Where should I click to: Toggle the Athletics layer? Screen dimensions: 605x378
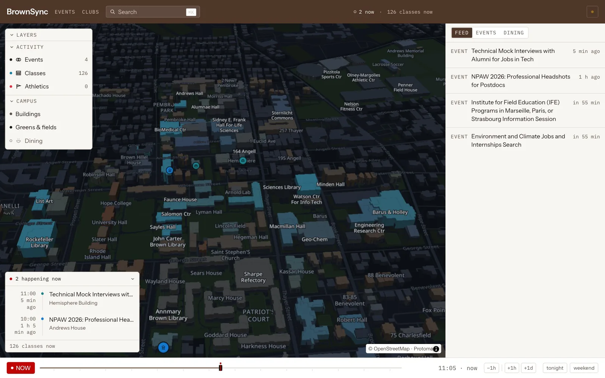pyautogui.click(x=49, y=87)
